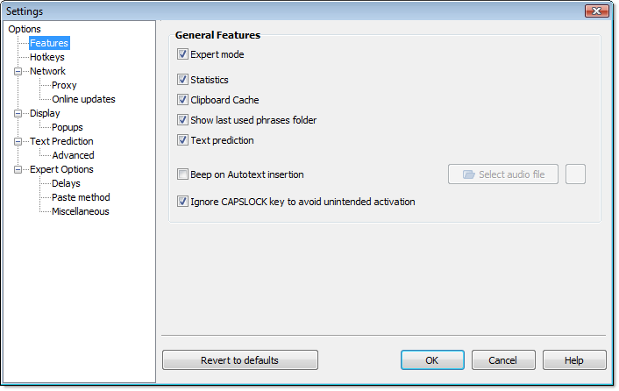This screenshot has width=619, height=391.
Task: Open the Online updates page
Action: [x=83, y=99]
